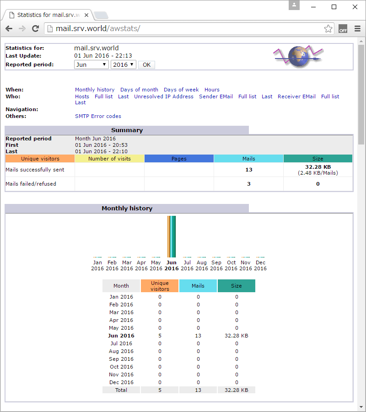The width and height of the screenshot is (366, 412).
Task: Click the Monthly history section heading
Action: [x=127, y=209]
